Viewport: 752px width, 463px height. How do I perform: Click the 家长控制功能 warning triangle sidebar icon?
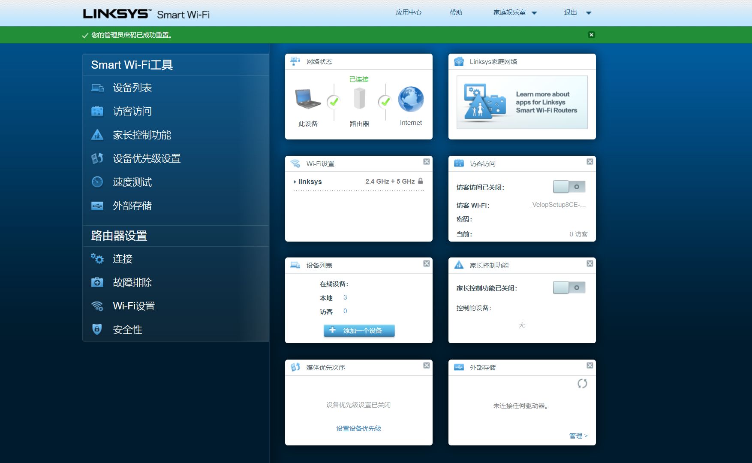tap(97, 135)
